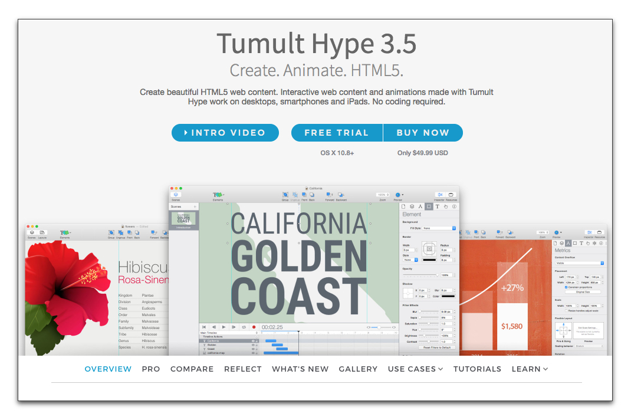Open the Overview tab
631x420 pixels.
(x=108, y=369)
